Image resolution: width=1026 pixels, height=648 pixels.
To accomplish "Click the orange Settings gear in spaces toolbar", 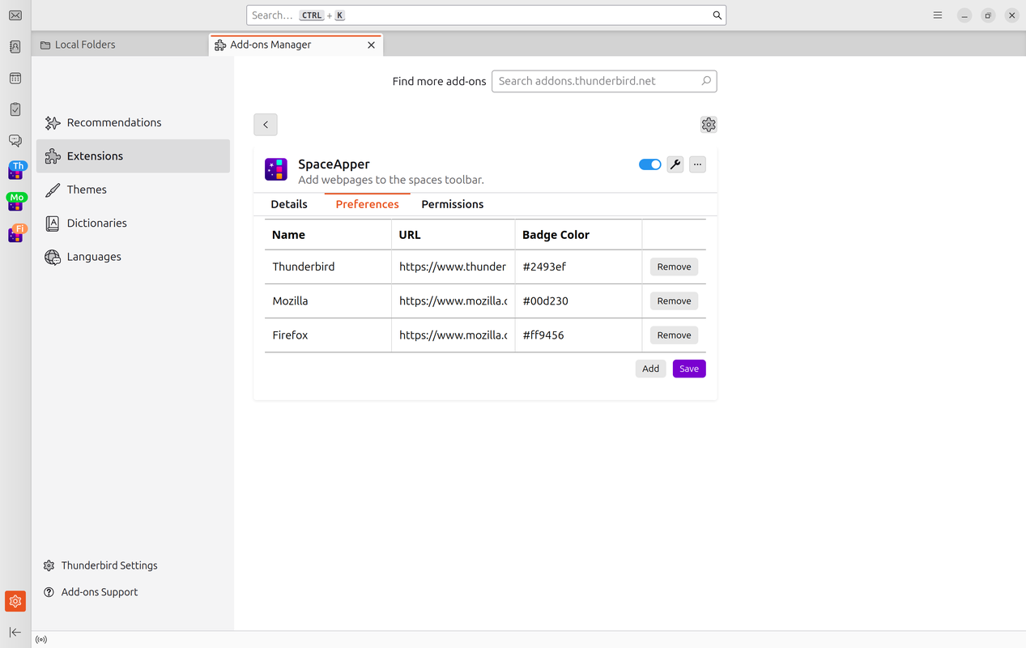I will click(15, 601).
